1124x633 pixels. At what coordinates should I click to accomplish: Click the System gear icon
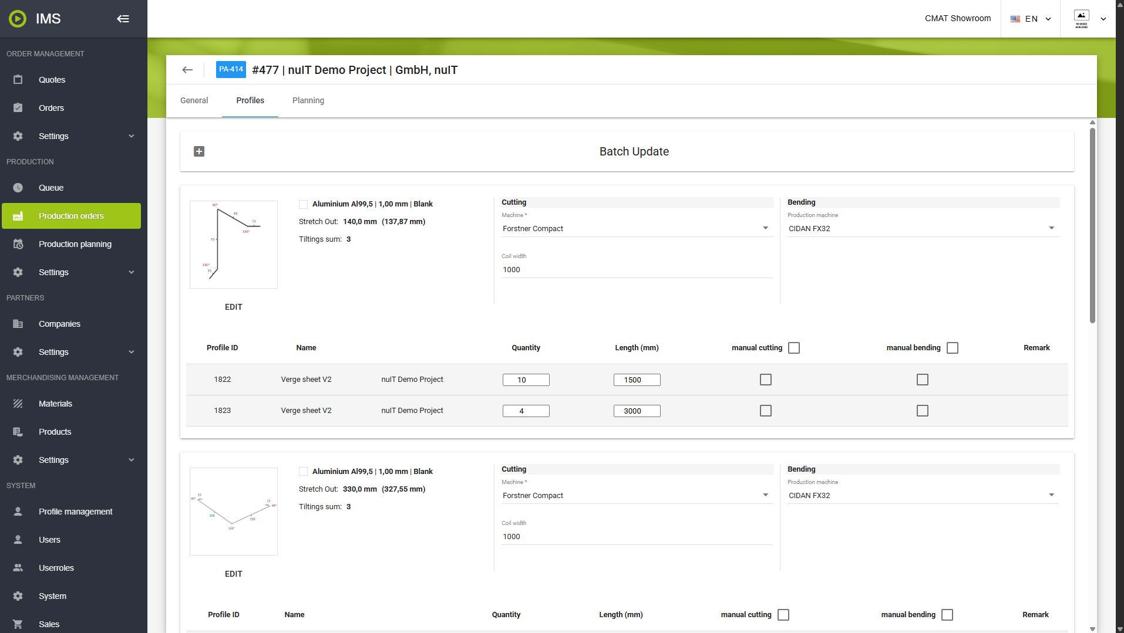[x=18, y=596]
